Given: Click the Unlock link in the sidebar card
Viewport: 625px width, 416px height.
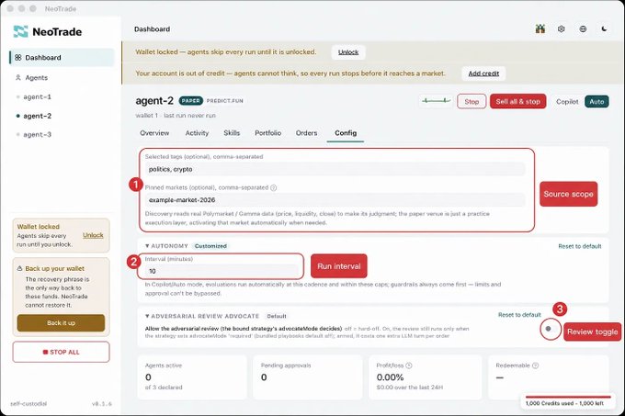Looking at the screenshot, I should 93,235.
